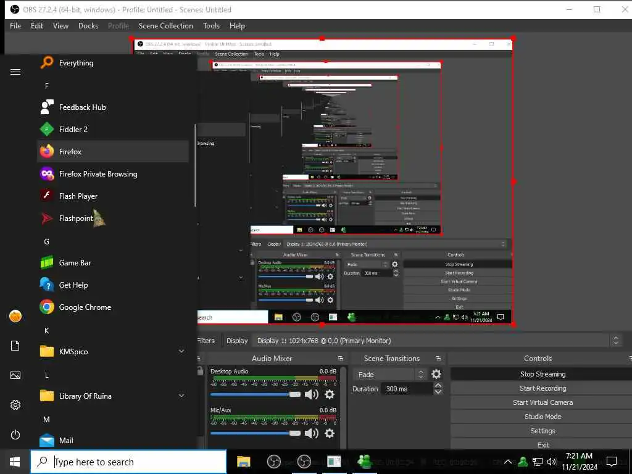Mute the Mic/Aux channel
The width and height of the screenshot is (632, 474).
311,433
